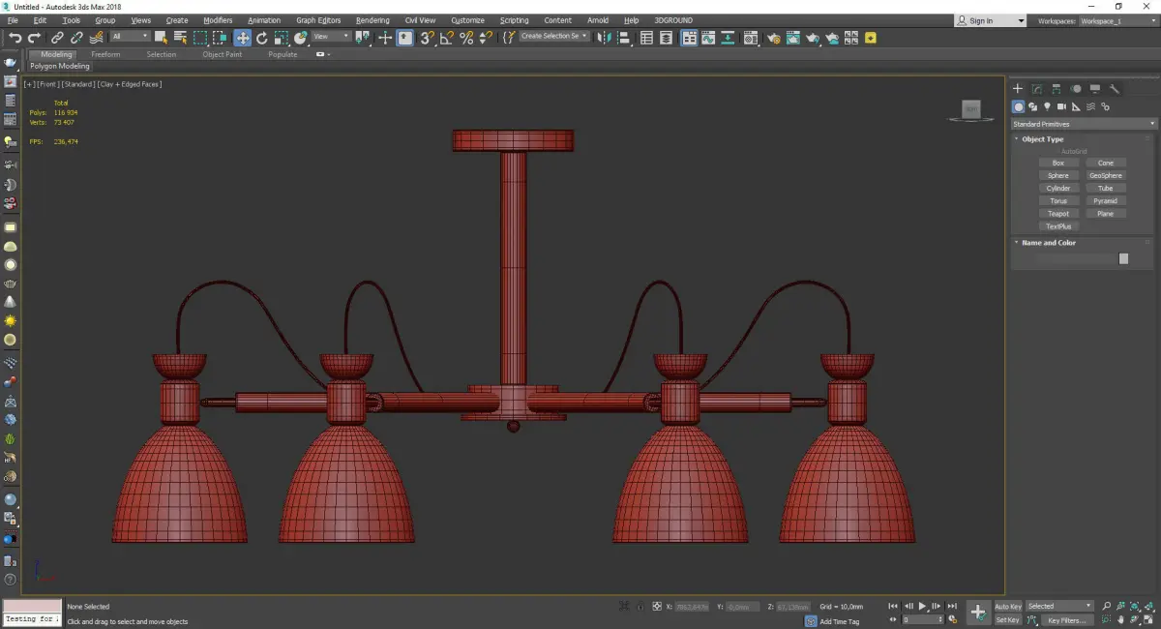The image size is (1161, 629).
Task: Toggle the Scene Explorer icon
Action: point(647,38)
